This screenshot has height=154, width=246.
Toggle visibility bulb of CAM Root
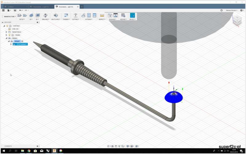(x=7, y=26)
